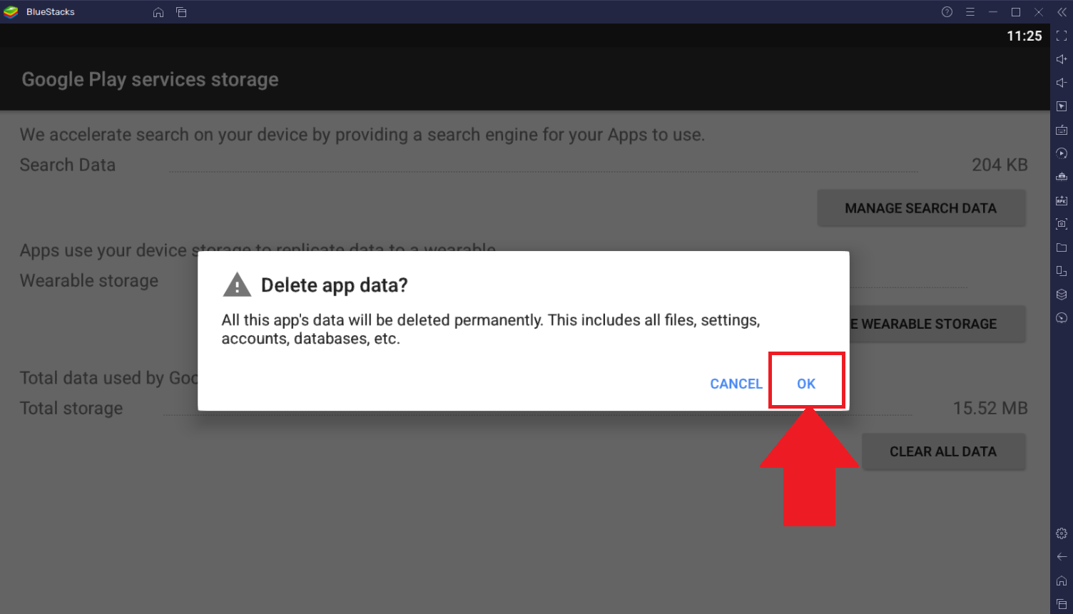Take a screenshot with the camera icon

[1062, 224]
